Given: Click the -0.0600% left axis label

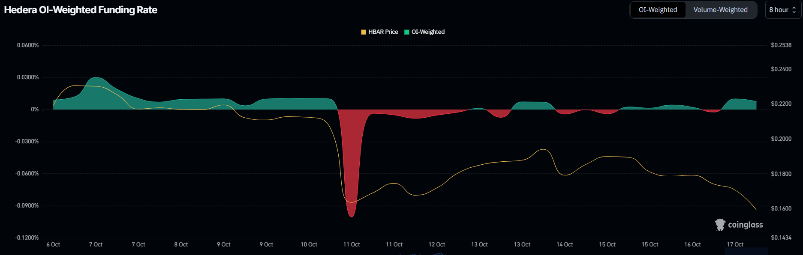Looking at the screenshot, I should click(27, 174).
